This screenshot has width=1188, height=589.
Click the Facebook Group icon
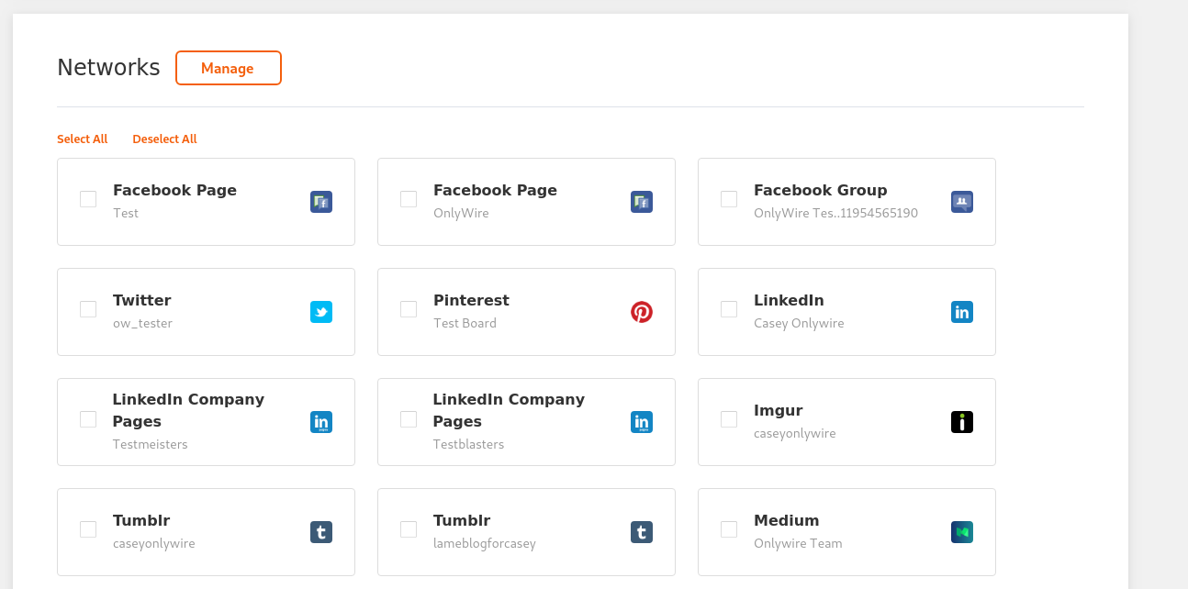tap(961, 202)
